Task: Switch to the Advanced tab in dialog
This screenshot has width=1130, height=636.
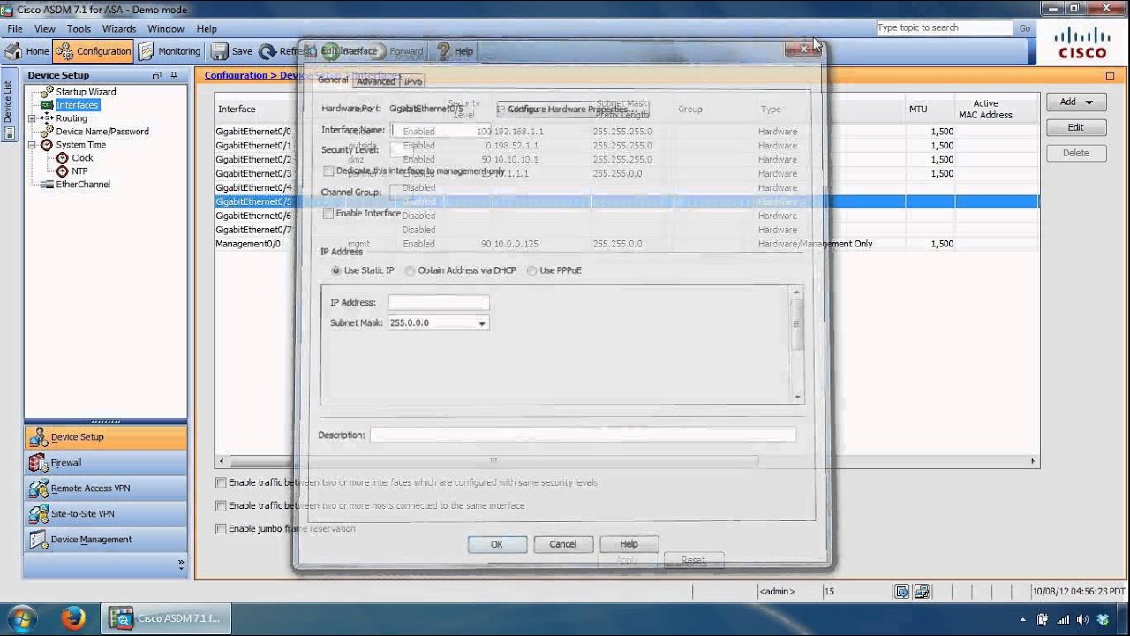Action: click(376, 80)
